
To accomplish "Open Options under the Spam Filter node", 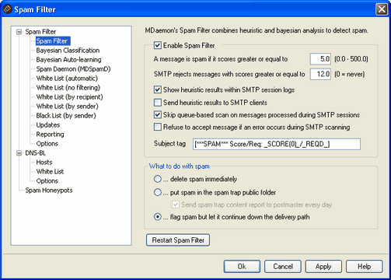I will point(47,144).
